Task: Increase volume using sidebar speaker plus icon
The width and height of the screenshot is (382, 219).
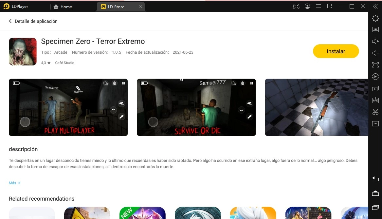Action: tap(375, 41)
